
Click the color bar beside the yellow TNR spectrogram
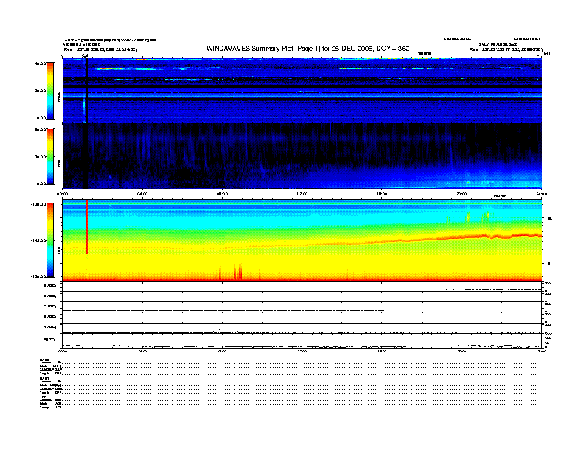[50, 240]
